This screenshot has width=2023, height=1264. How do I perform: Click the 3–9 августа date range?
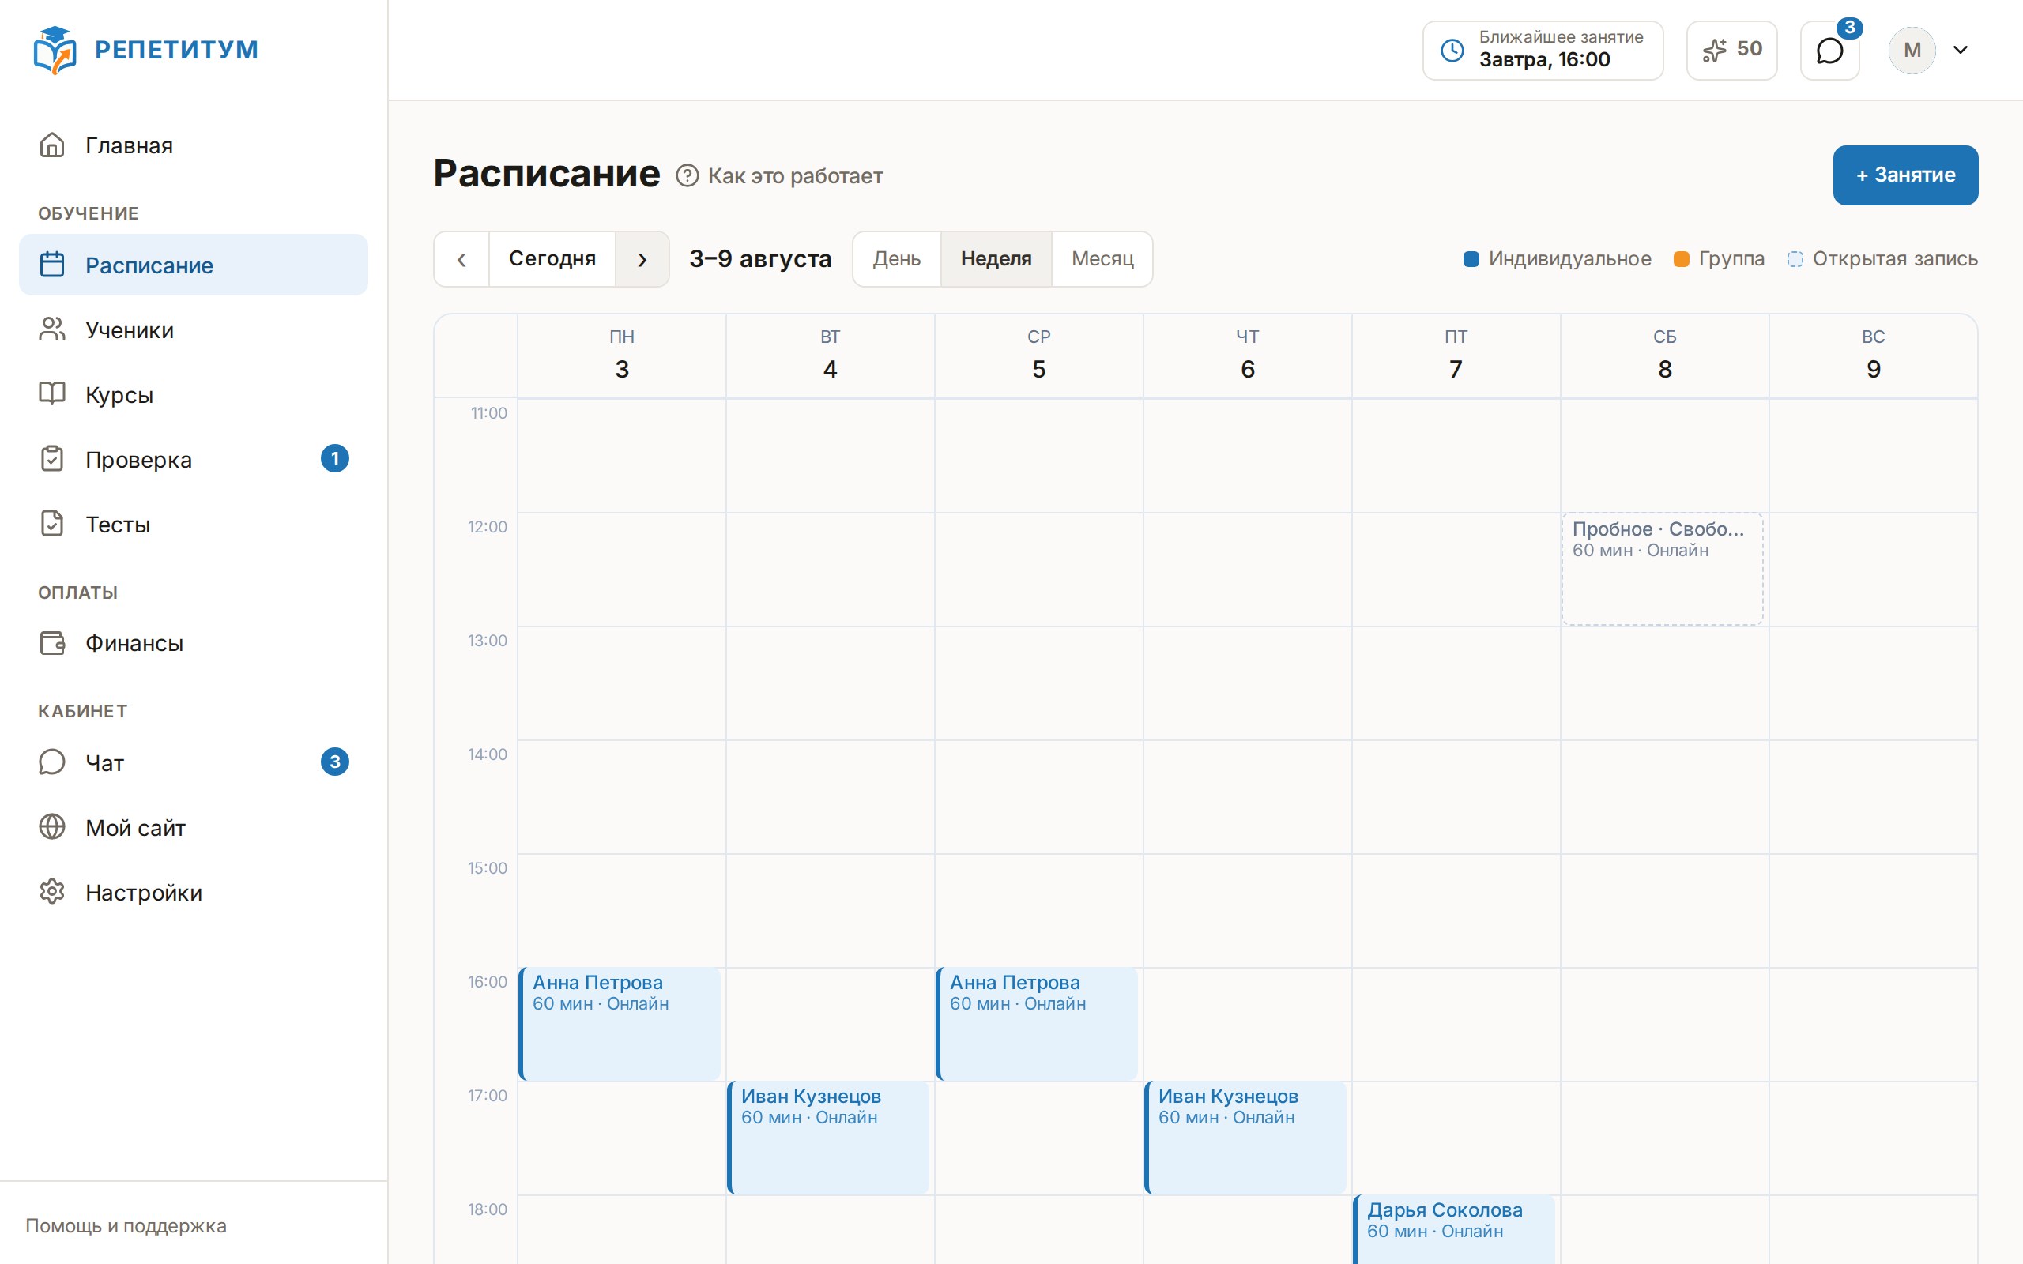[760, 259]
